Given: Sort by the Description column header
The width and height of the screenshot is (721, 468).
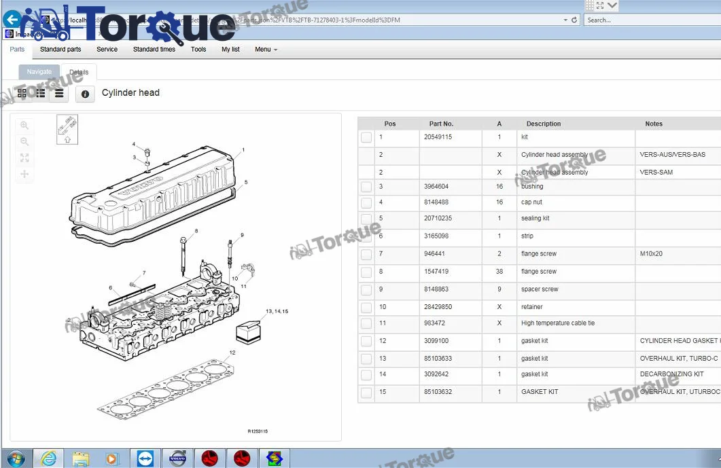Looking at the screenshot, I should pos(544,124).
